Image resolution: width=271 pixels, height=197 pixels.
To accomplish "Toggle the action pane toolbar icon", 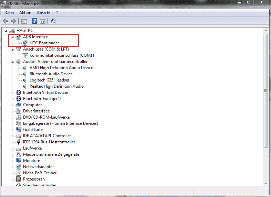I will coord(43,21).
